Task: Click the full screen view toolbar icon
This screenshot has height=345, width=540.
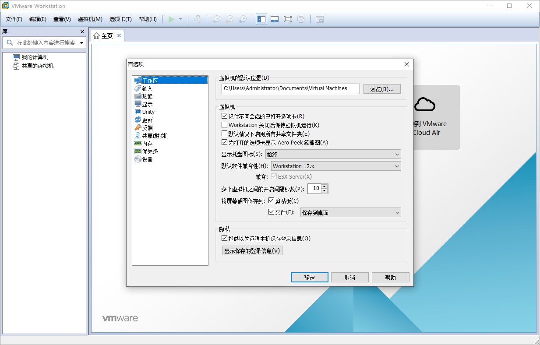Action: (x=287, y=19)
